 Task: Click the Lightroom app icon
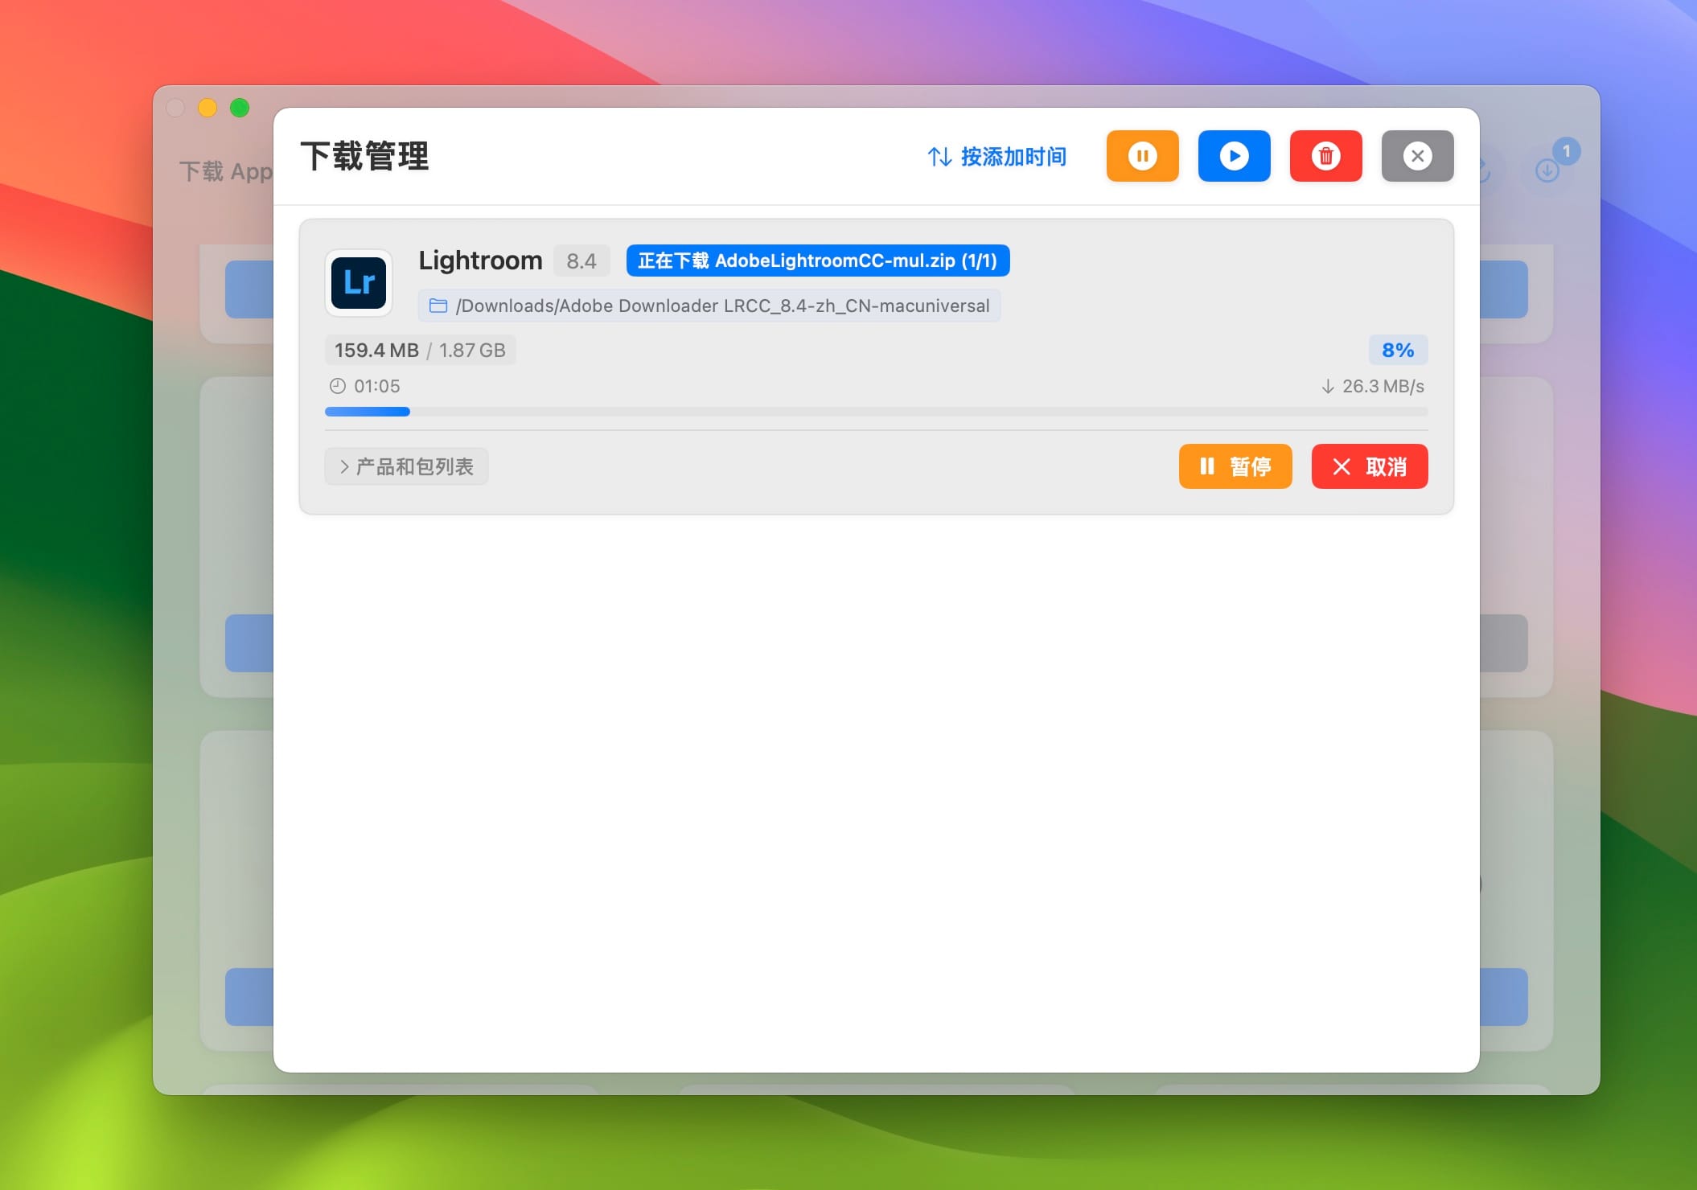(359, 283)
